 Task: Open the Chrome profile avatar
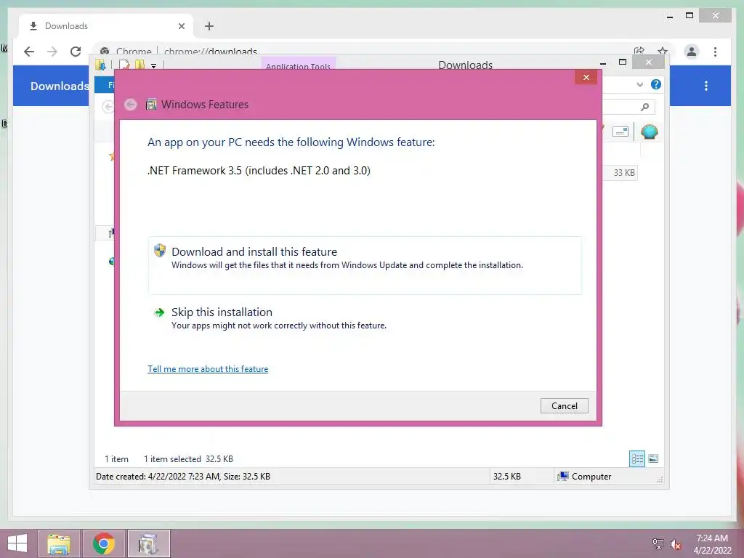692,52
